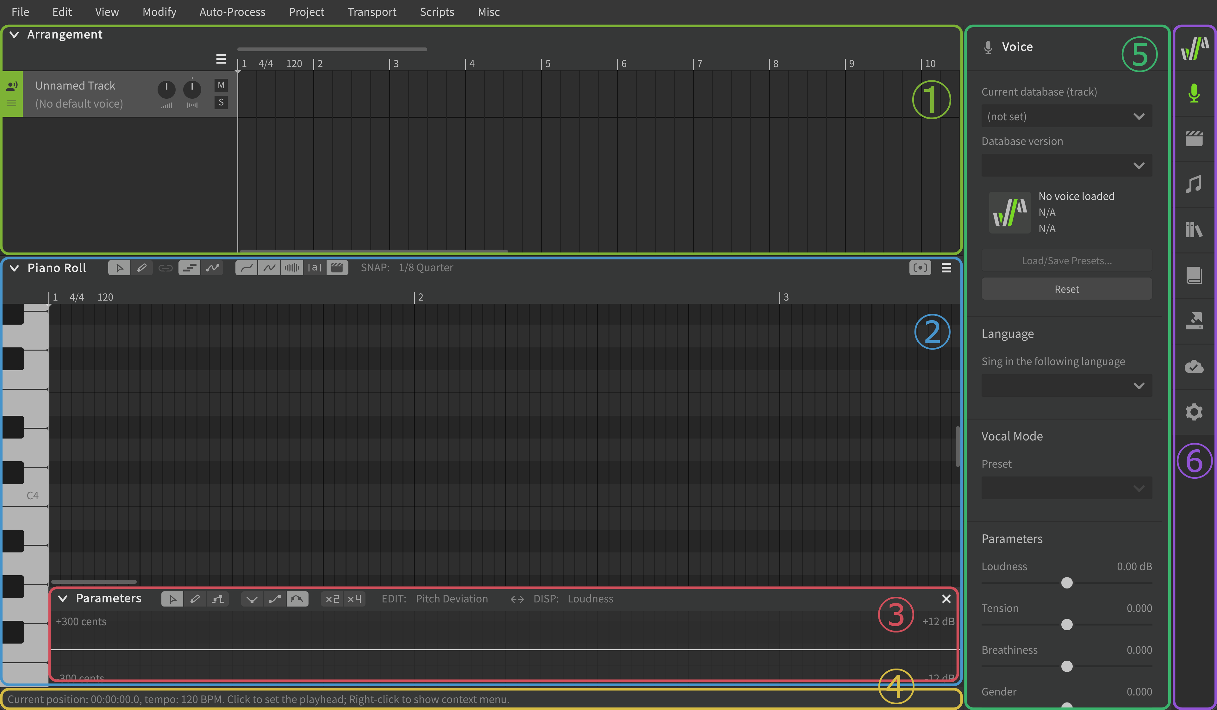Click the Reset button in Voice panel
The width and height of the screenshot is (1217, 710).
tap(1066, 289)
